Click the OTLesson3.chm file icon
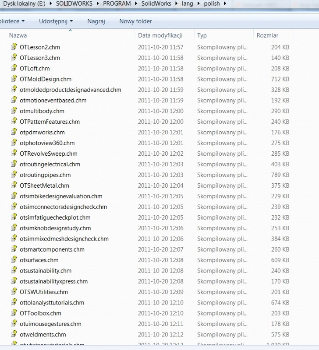The height and width of the screenshot is (350, 319). (x=14, y=57)
